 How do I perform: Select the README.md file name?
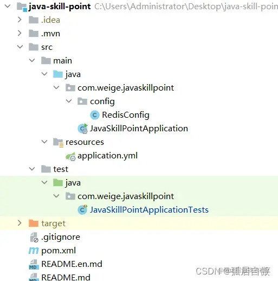tap(66, 277)
